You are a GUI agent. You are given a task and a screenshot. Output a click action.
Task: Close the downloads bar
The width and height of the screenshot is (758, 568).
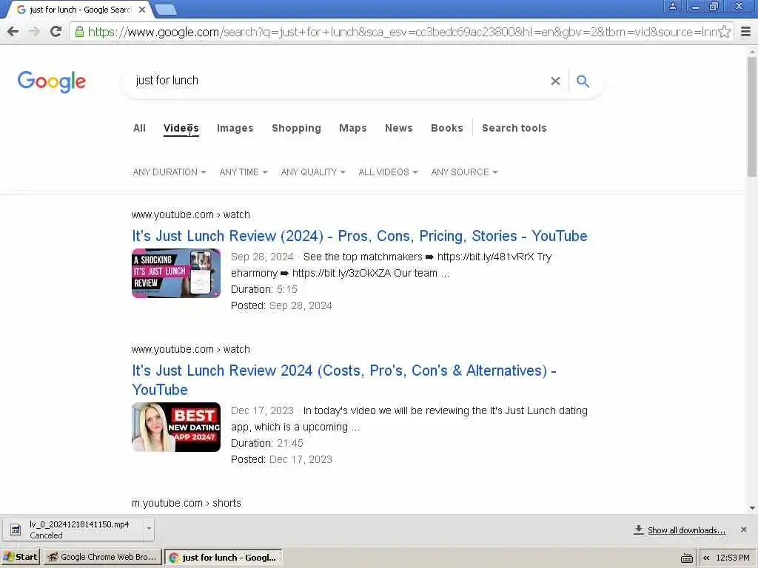pos(744,530)
